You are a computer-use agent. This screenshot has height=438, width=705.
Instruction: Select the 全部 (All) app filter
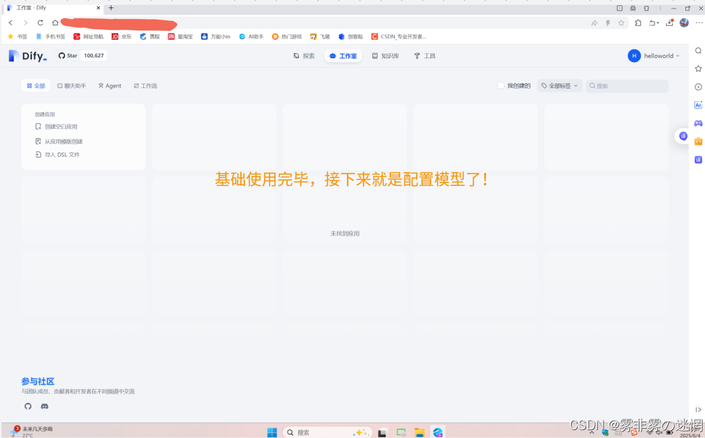pos(36,86)
